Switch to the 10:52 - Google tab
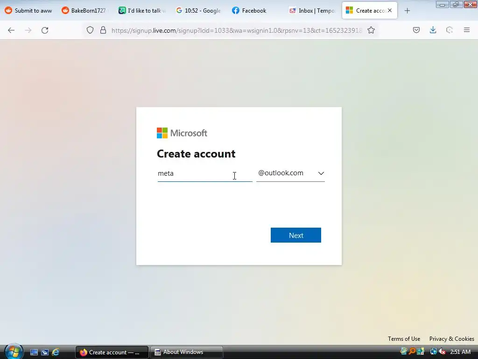Image resolution: width=478 pixels, height=359 pixels. point(199,11)
